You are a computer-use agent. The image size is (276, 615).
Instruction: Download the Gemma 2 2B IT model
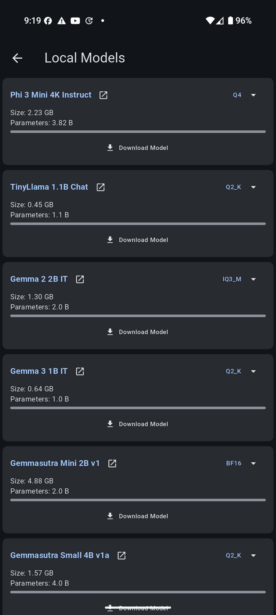pyautogui.click(x=138, y=332)
